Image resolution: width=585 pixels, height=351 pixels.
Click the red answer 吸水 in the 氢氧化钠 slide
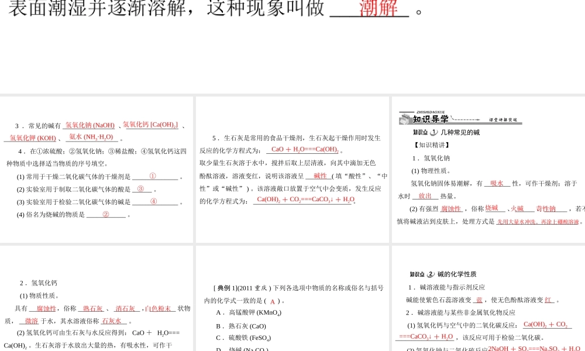[497, 183]
